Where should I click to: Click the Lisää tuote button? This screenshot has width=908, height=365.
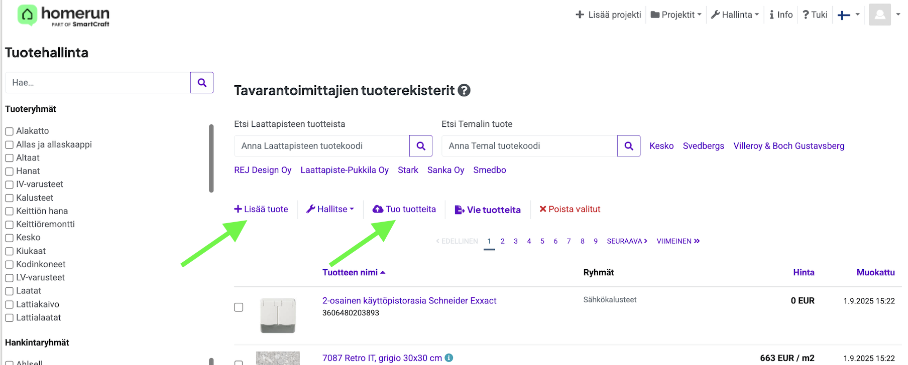tap(261, 209)
